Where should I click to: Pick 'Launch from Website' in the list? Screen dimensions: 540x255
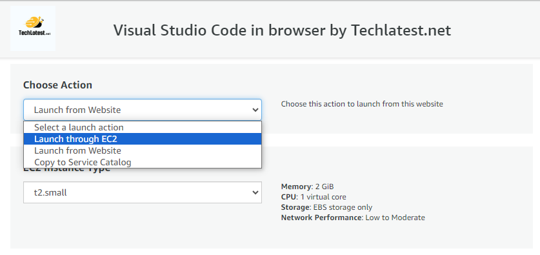pos(143,150)
